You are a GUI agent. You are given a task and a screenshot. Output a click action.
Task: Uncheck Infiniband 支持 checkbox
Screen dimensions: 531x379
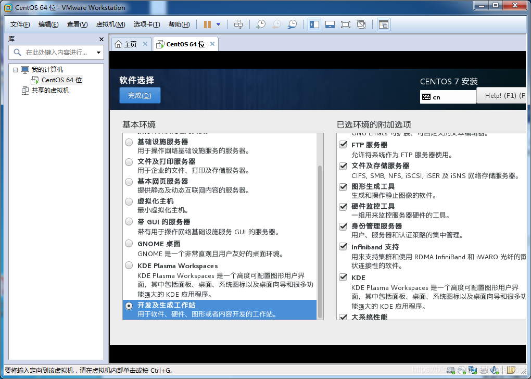(x=343, y=246)
